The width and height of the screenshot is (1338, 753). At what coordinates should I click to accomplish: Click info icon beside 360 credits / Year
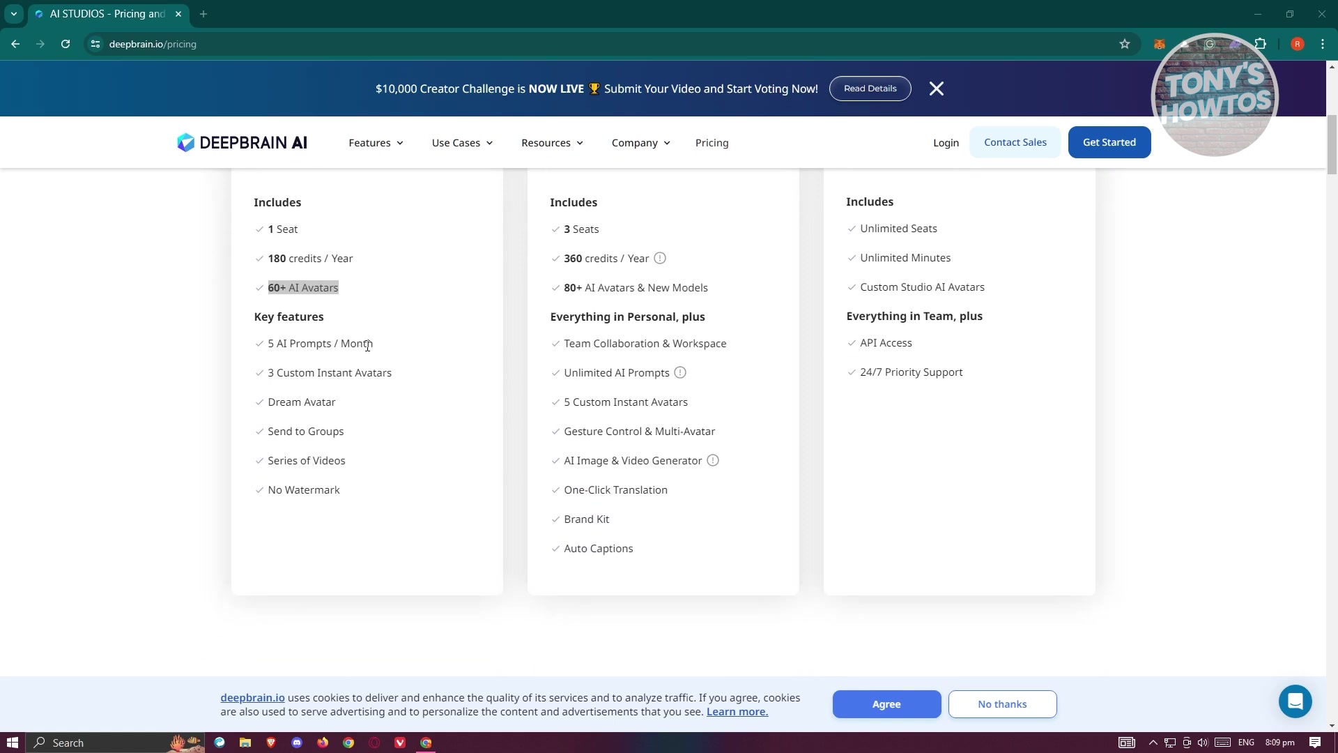point(660,259)
